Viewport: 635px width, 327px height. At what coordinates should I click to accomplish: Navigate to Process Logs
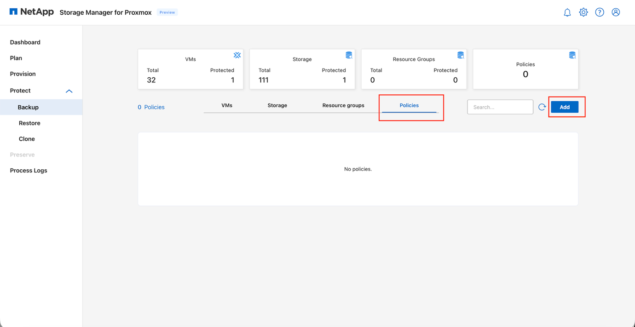click(x=29, y=170)
